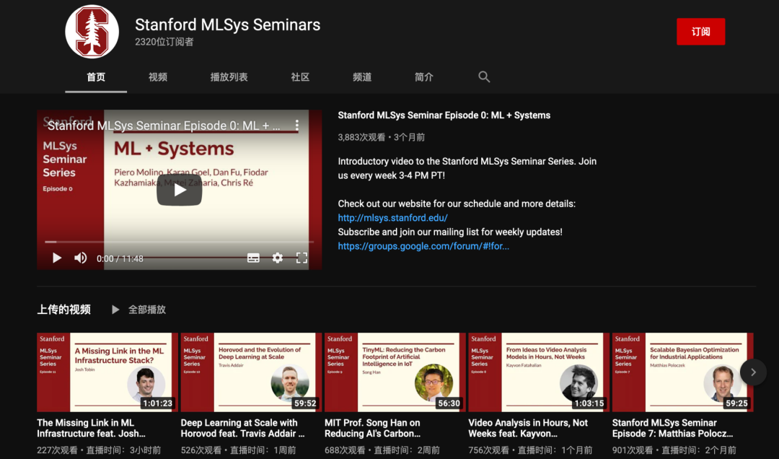Click the play-all triangle icon

click(x=115, y=310)
